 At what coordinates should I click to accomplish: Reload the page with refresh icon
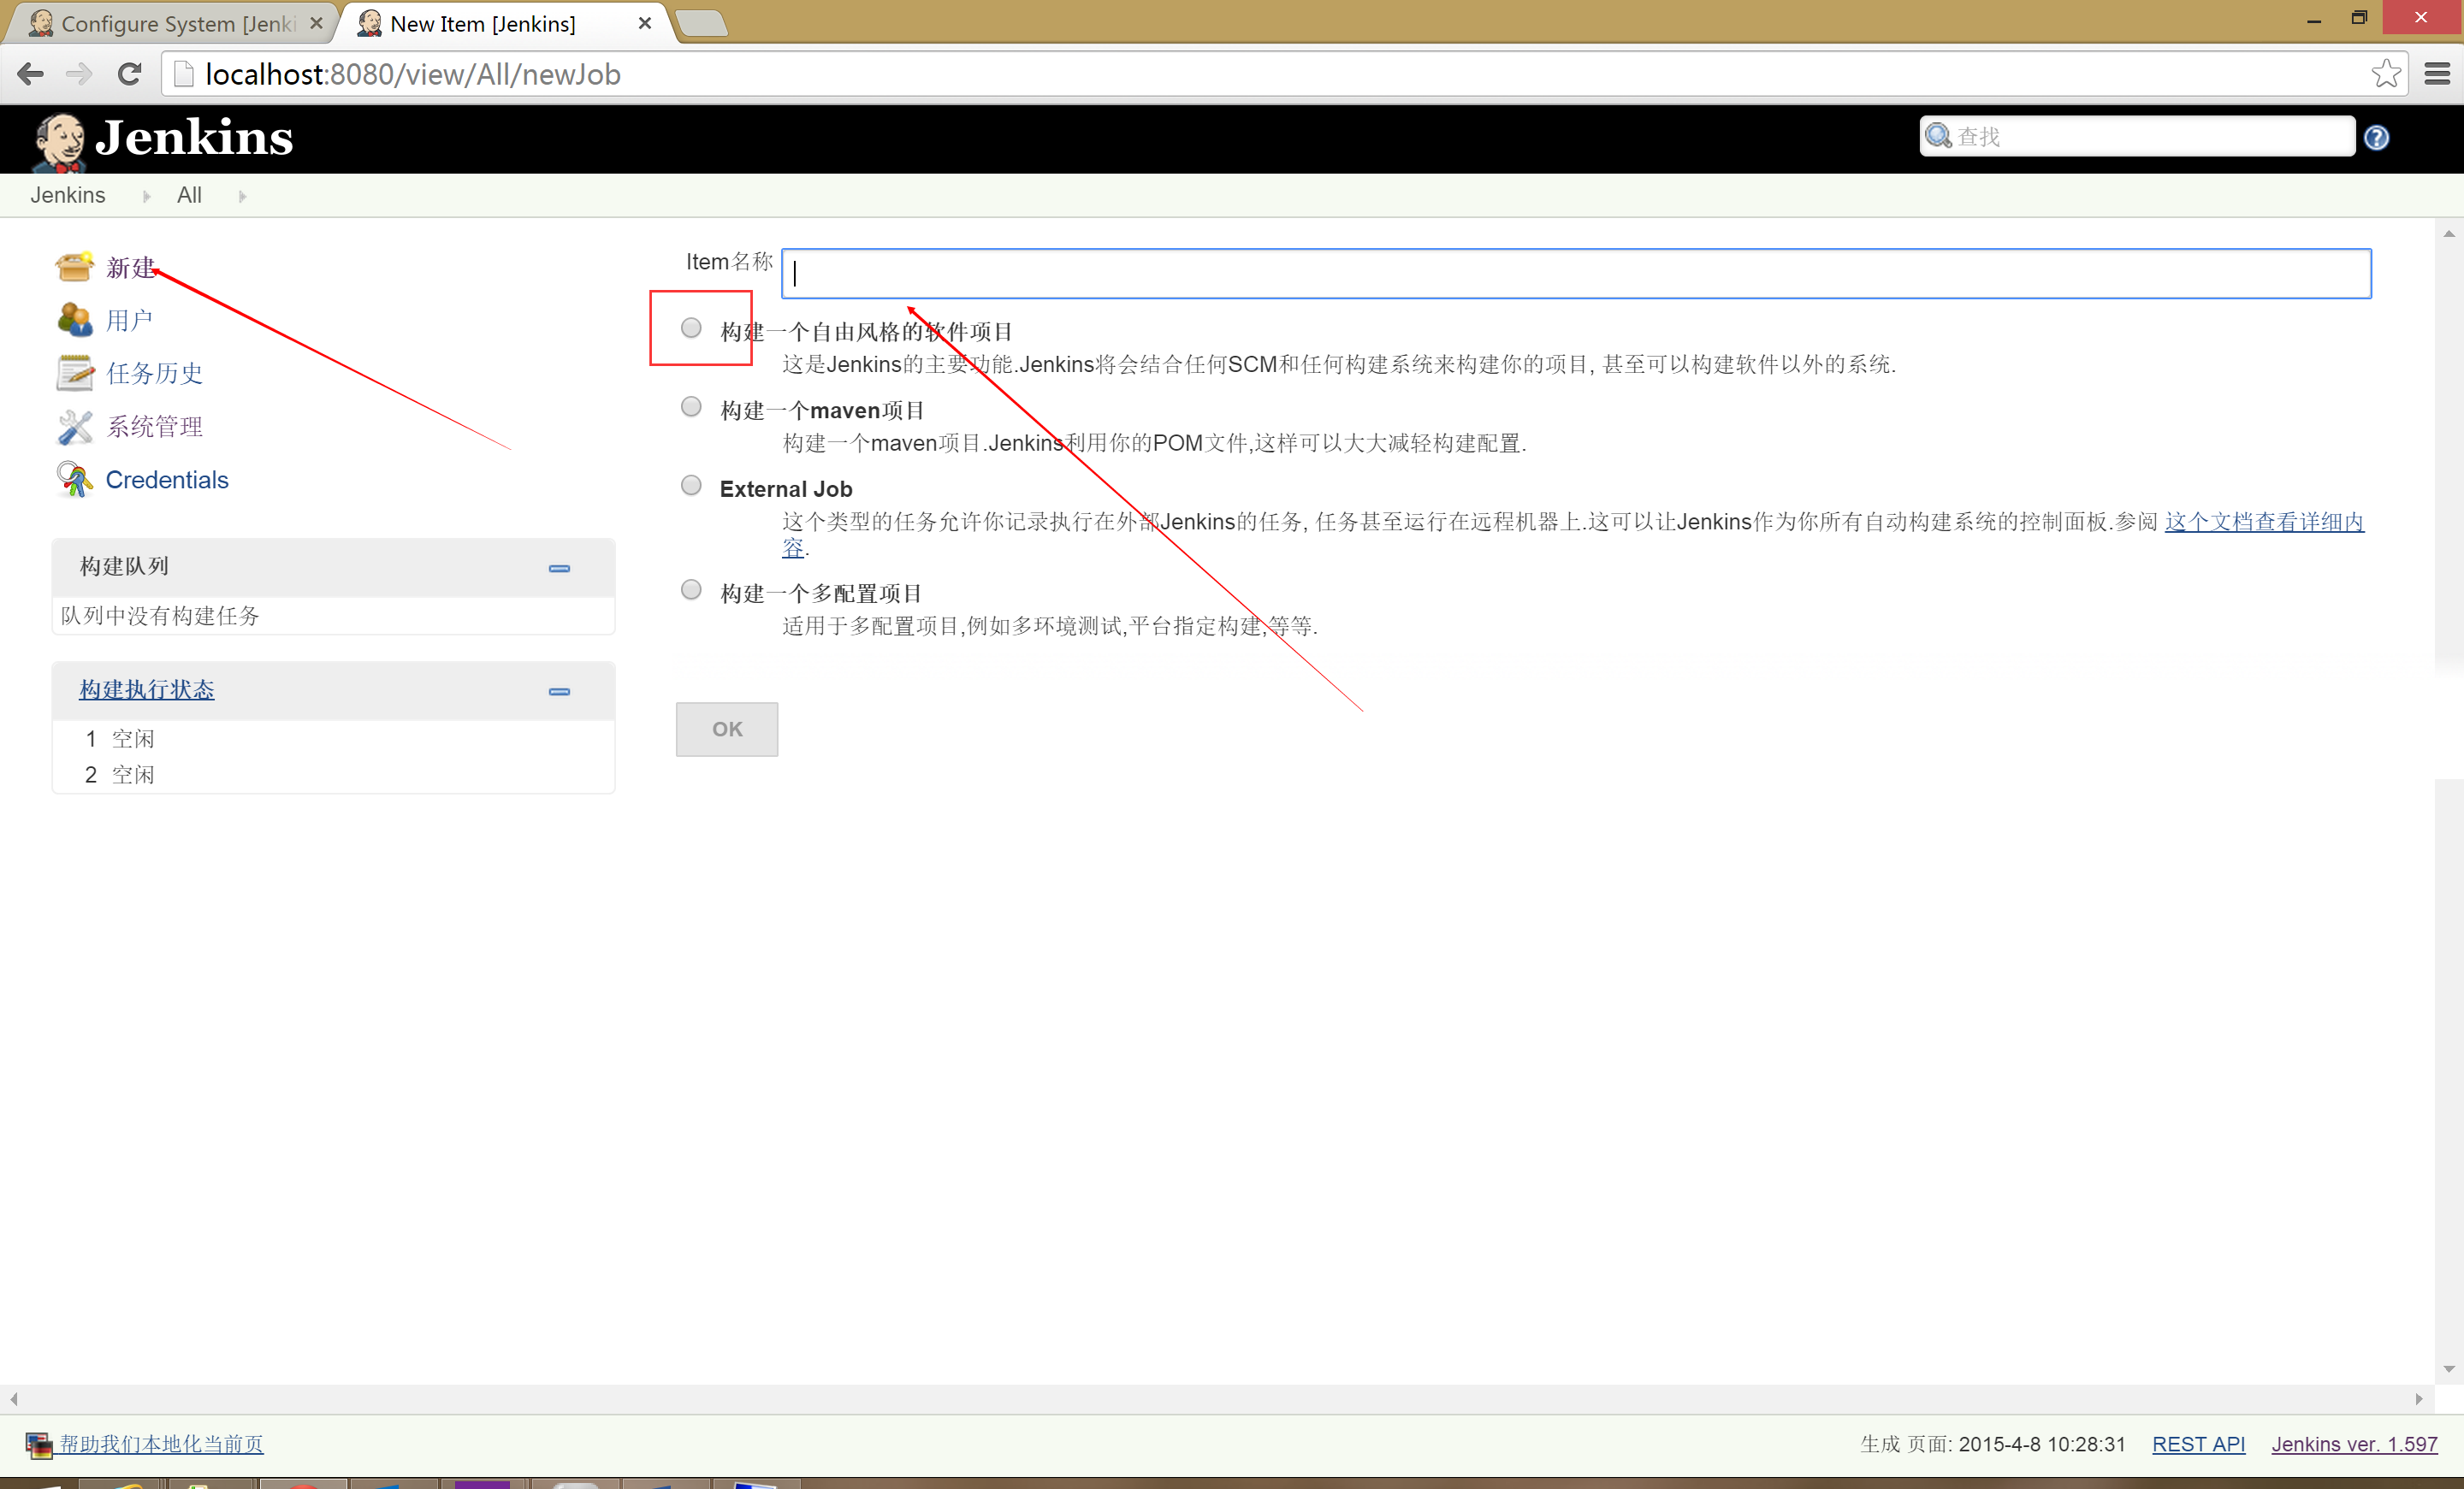[x=129, y=74]
